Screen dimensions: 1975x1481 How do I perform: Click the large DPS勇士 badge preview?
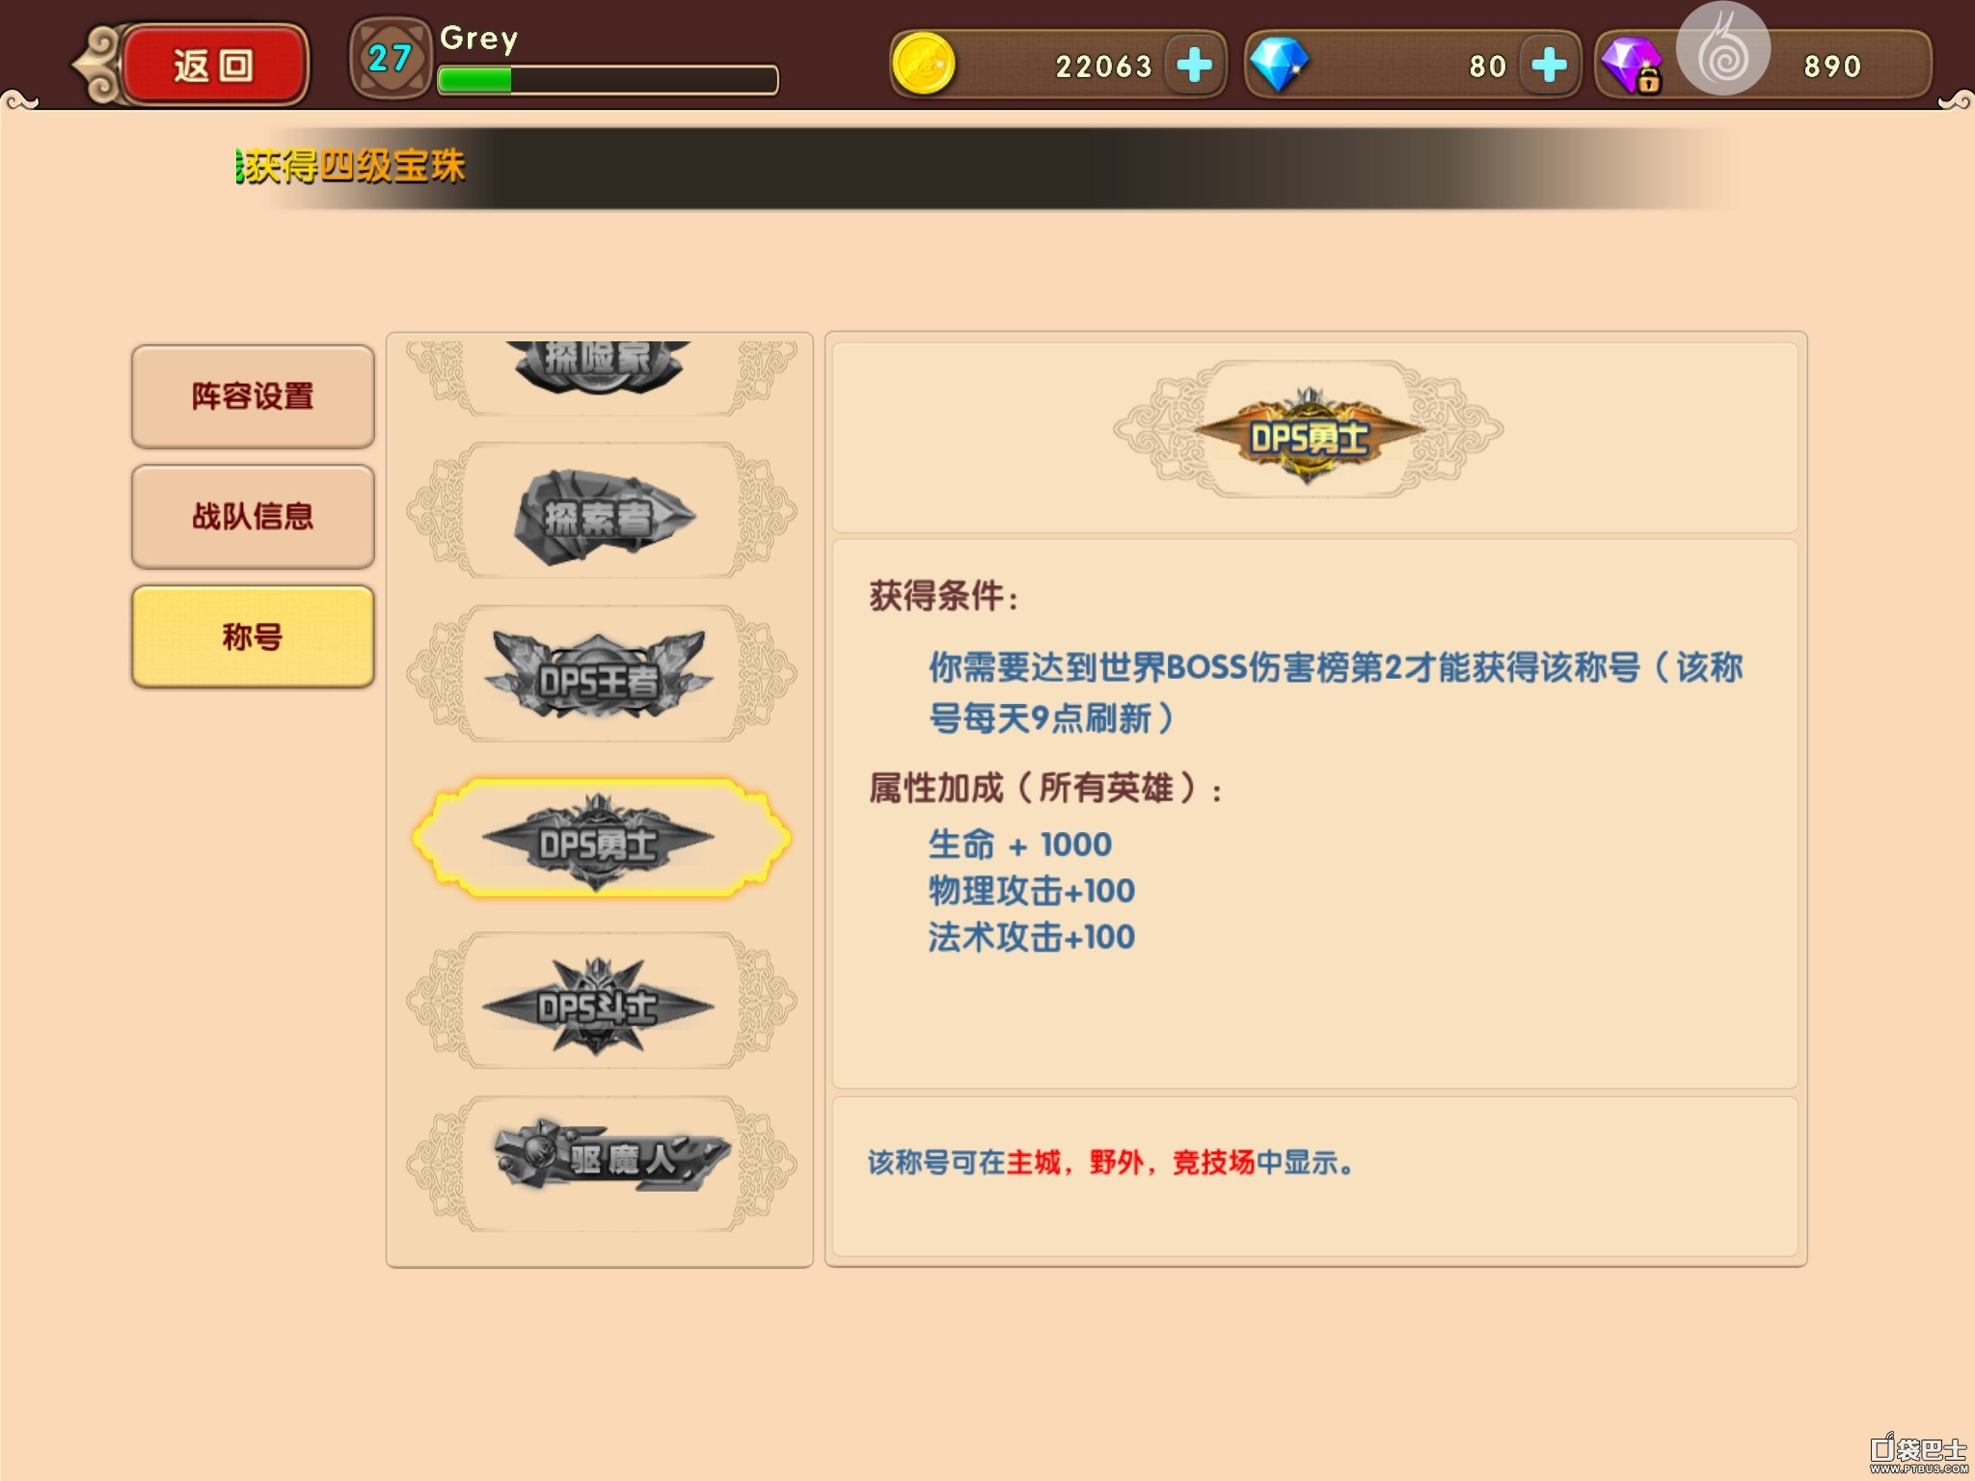tap(1309, 431)
